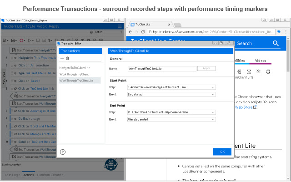Click the Name input field

coord(162,69)
